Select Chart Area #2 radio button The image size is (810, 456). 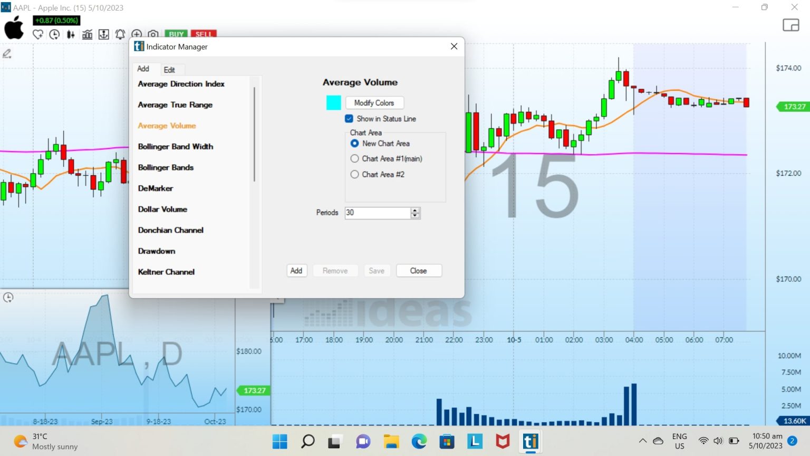(354, 174)
